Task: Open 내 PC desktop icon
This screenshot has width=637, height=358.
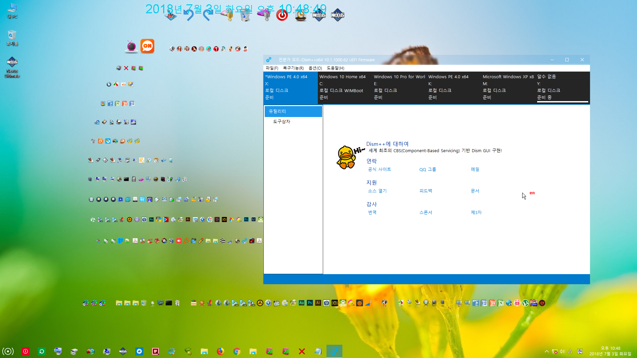Action: (12, 11)
